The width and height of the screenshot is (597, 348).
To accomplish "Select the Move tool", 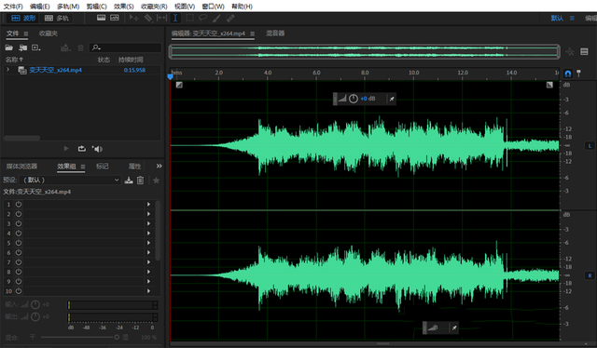I will pos(133,18).
